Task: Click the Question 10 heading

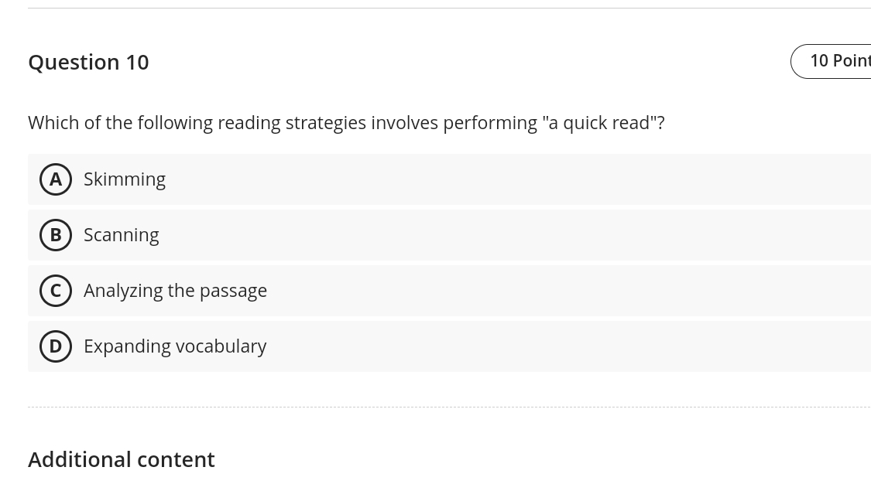Action: click(88, 62)
